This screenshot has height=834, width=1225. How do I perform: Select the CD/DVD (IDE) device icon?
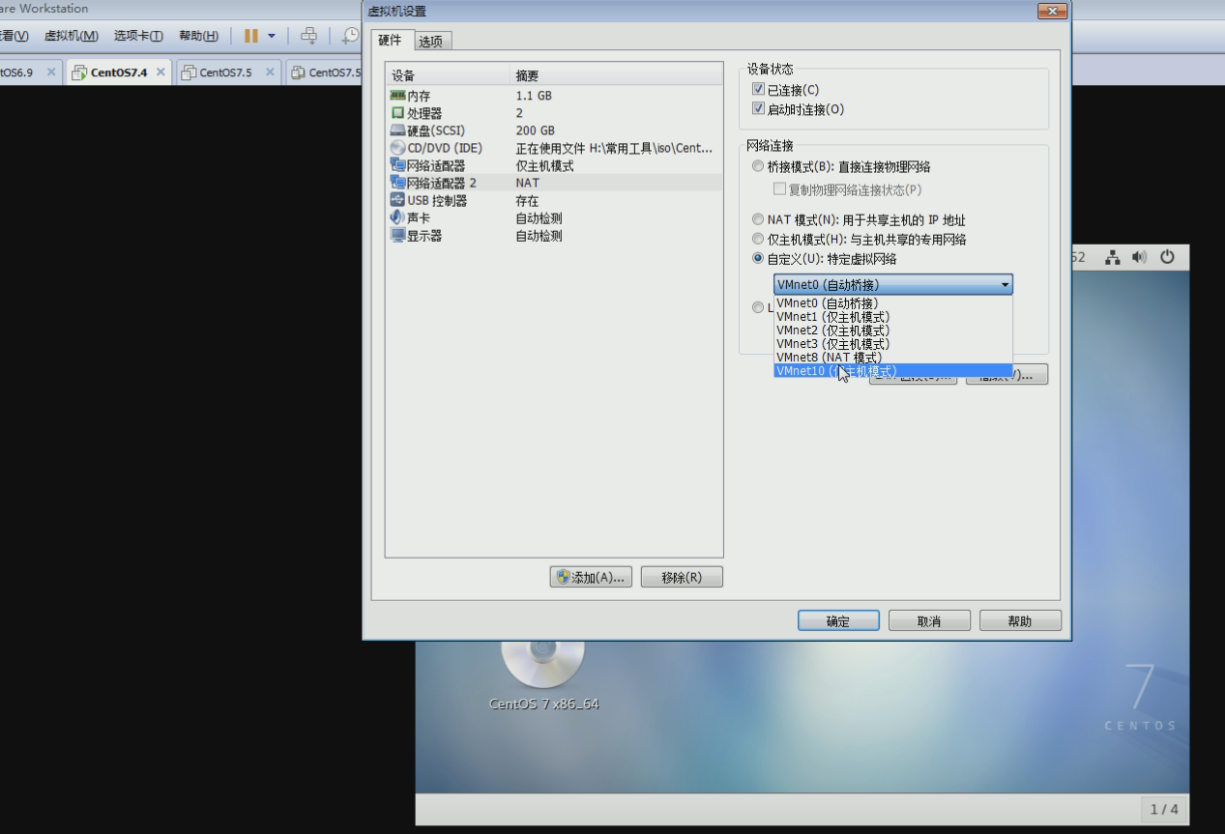coord(397,148)
